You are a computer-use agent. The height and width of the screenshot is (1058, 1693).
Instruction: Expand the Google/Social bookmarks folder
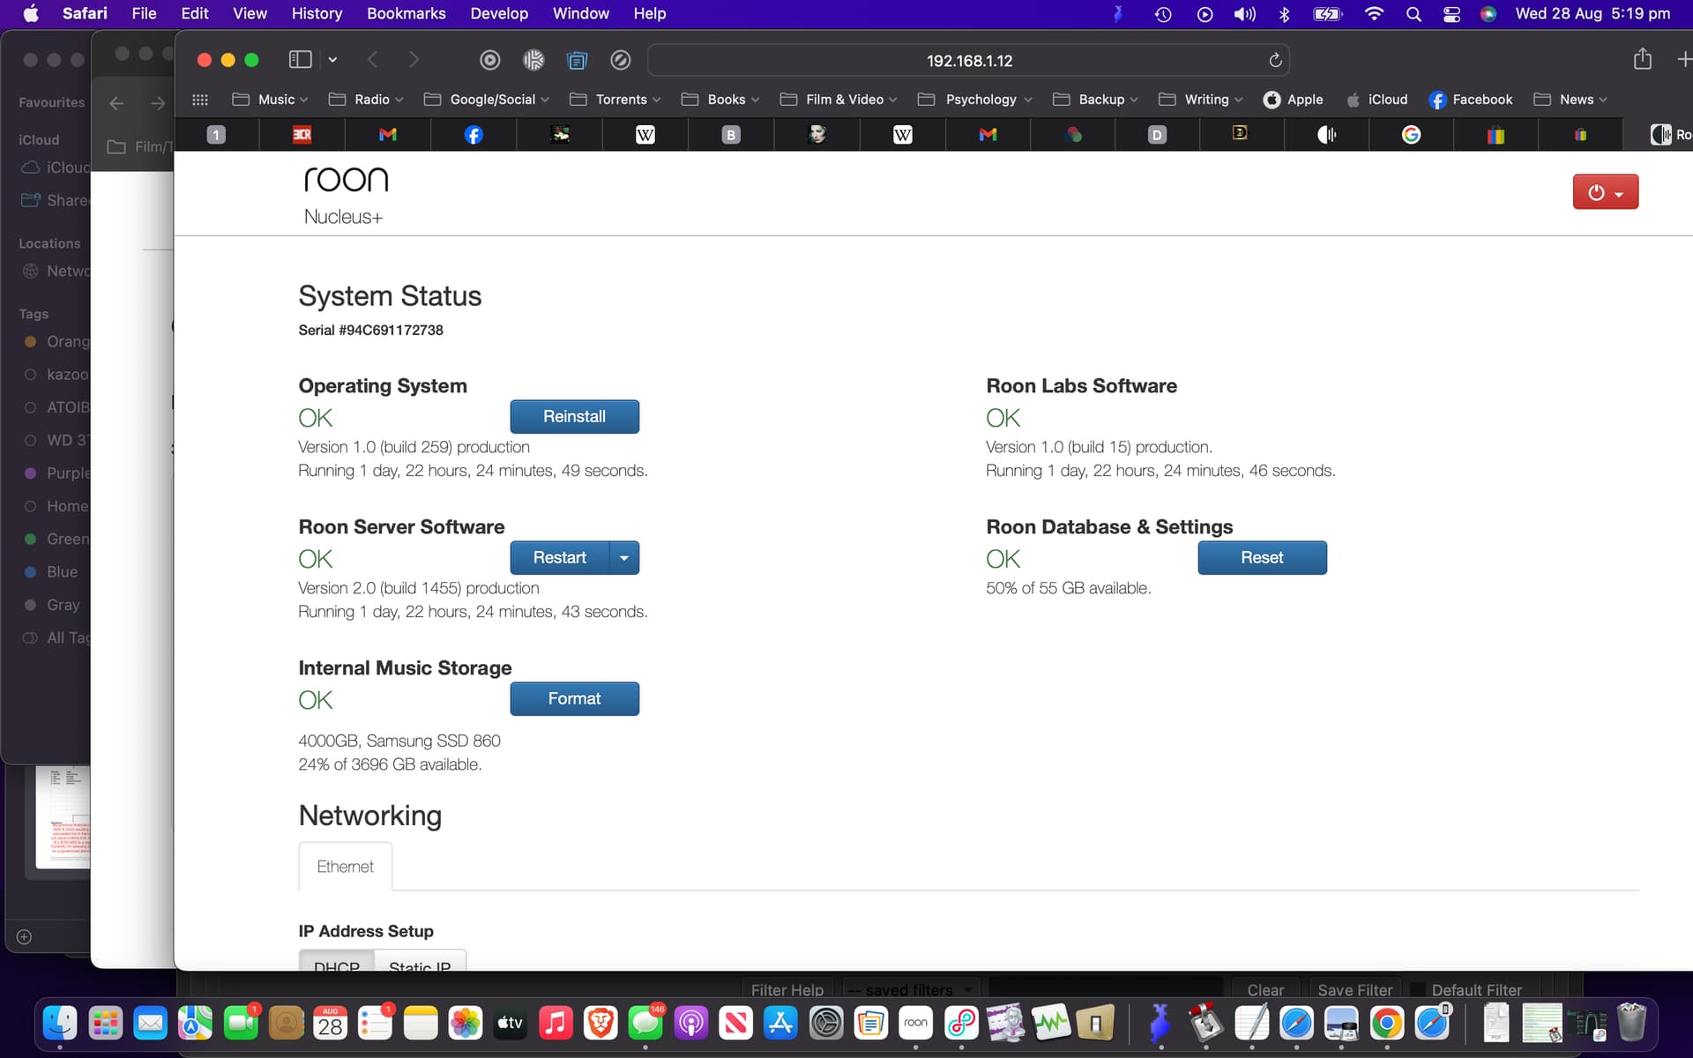click(486, 100)
